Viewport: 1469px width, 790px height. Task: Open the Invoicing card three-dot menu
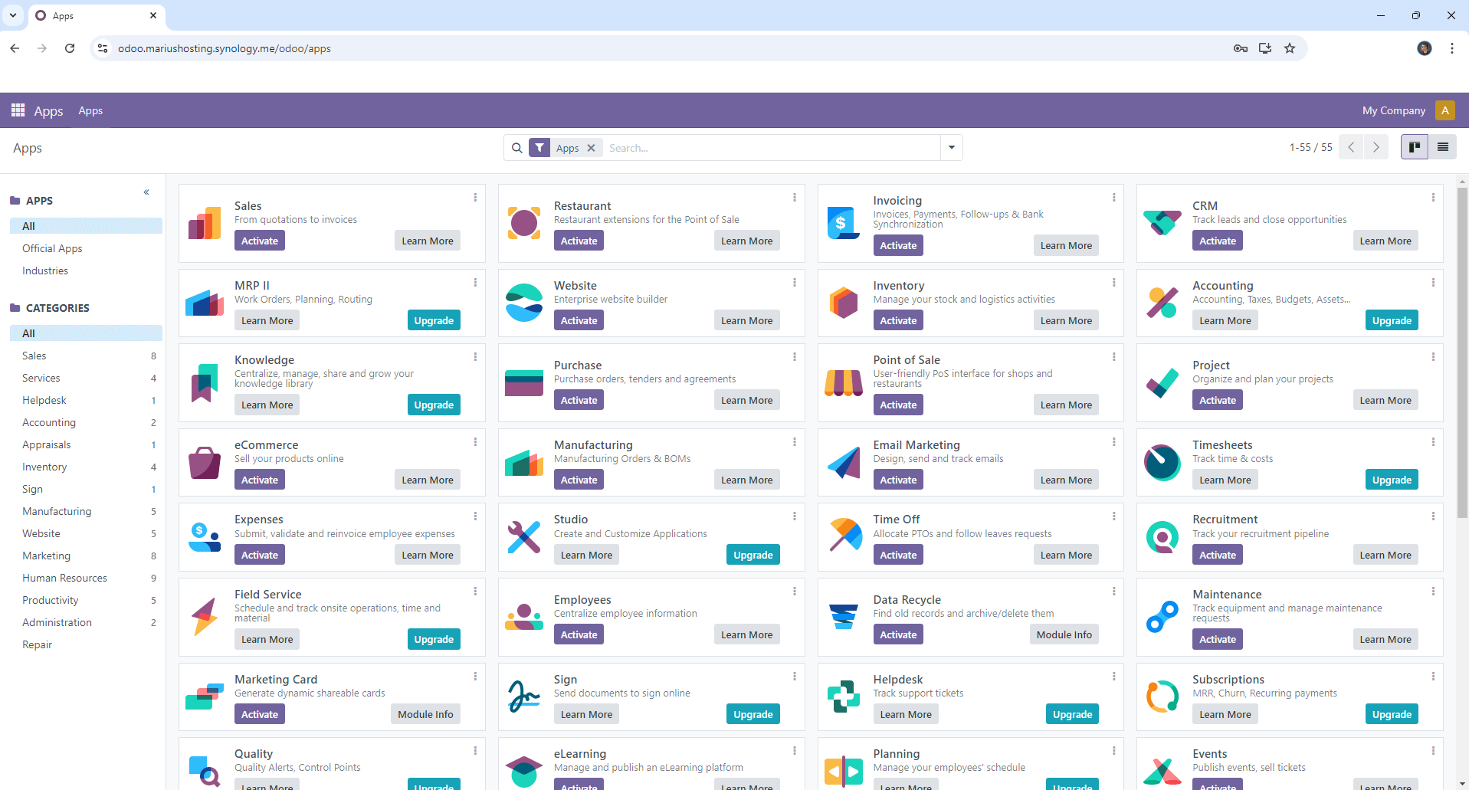[1114, 198]
